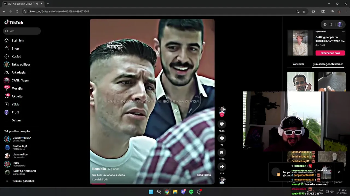Open Chrome media controls icon
The width and height of the screenshot is (350, 196).
[x=333, y=11]
